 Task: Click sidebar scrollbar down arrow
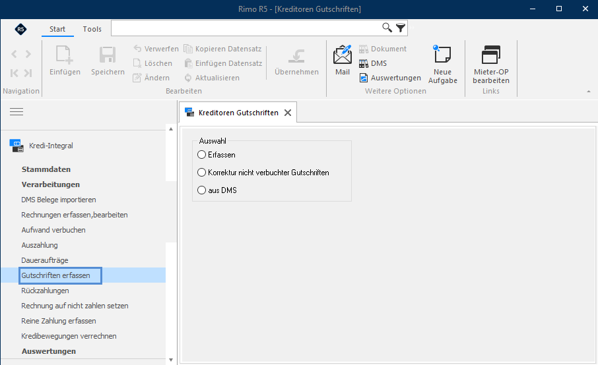[x=171, y=360]
